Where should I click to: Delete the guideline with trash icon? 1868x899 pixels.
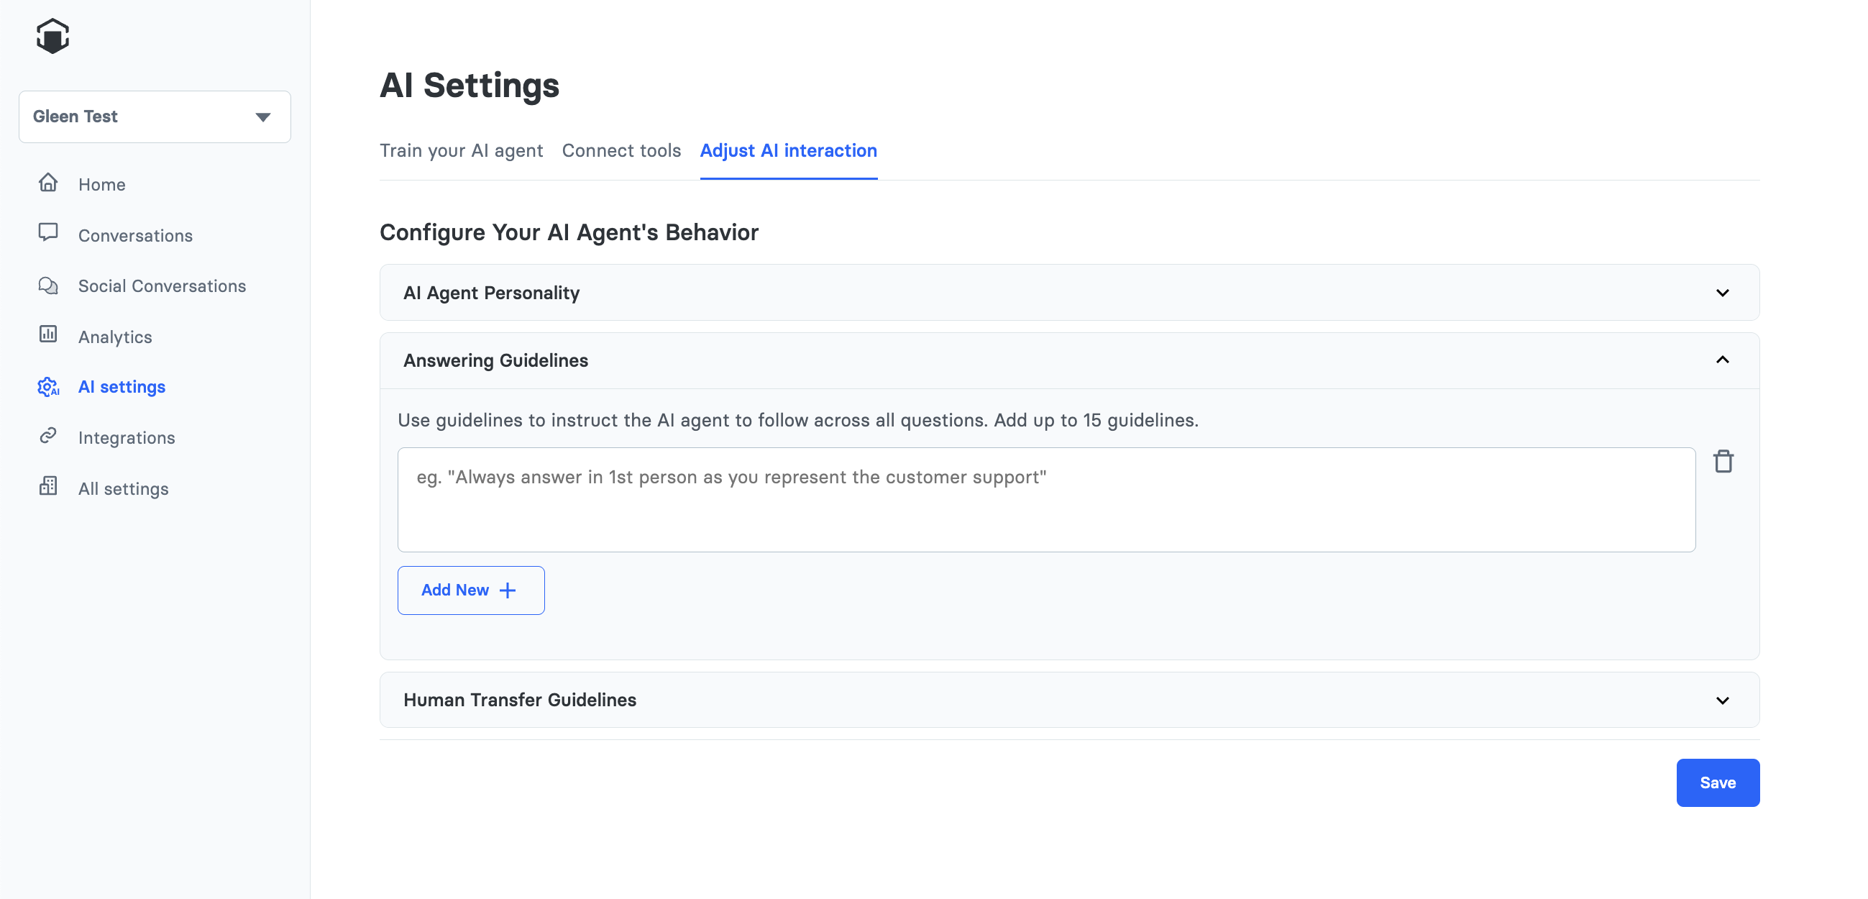pyautogui.click(x=1723, y=462)
